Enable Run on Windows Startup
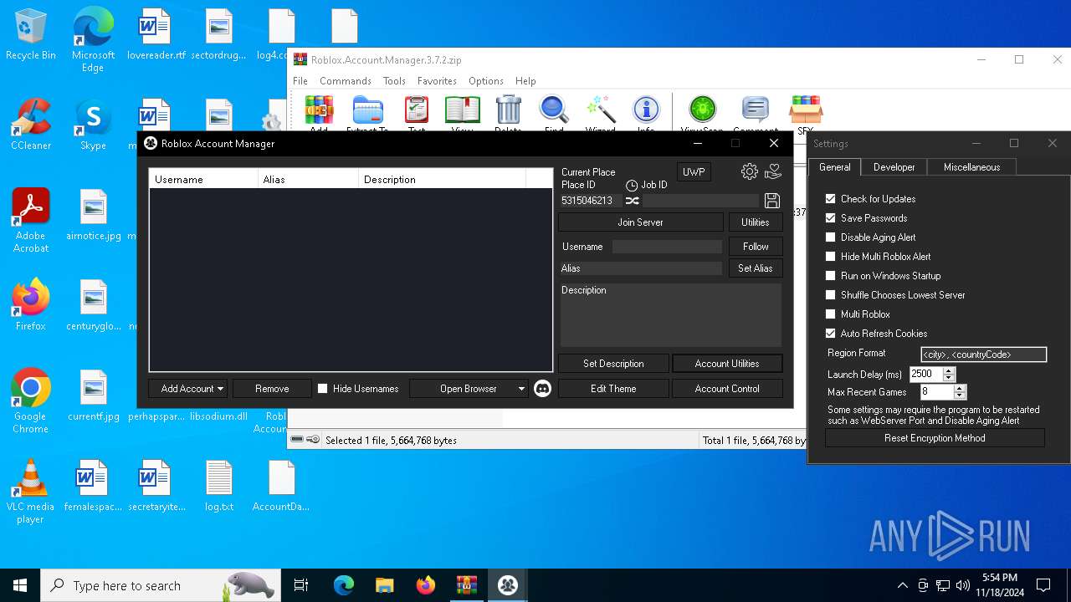1071x602 pixels. coord(831,276)
